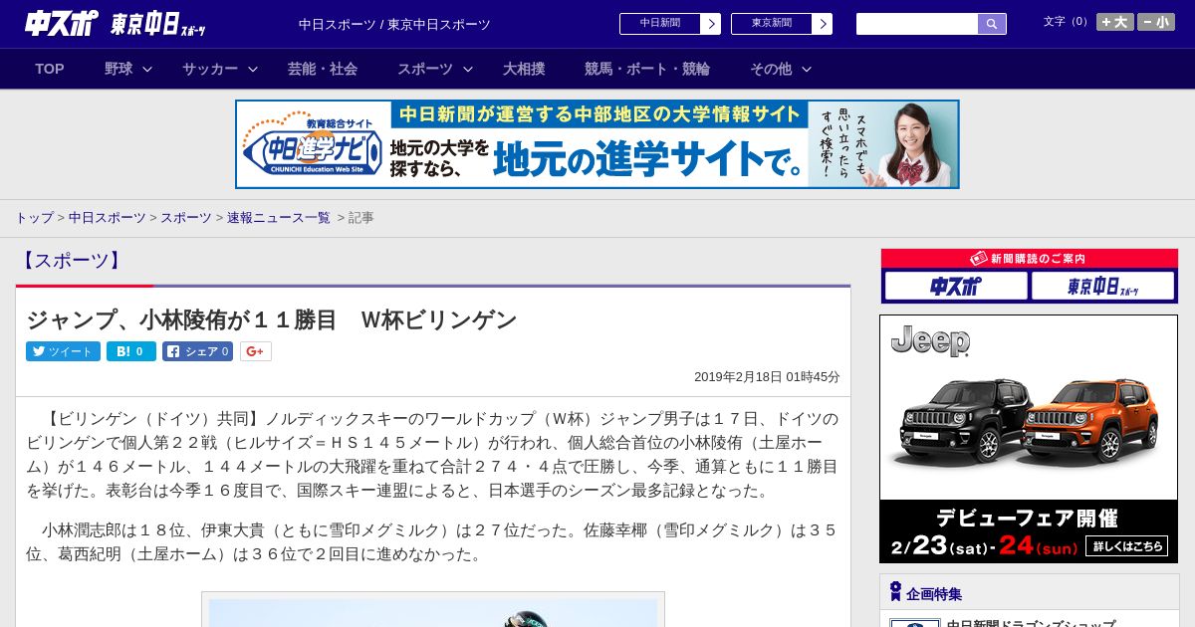1195x627 pixels.
Task: Expand the その他 navigation menu
Action: 781,69
